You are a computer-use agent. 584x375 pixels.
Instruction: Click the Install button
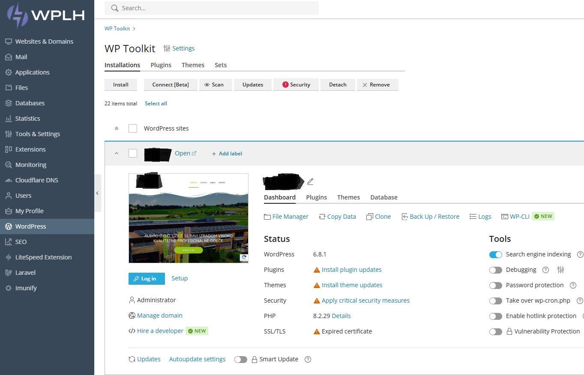click(121, 85)
